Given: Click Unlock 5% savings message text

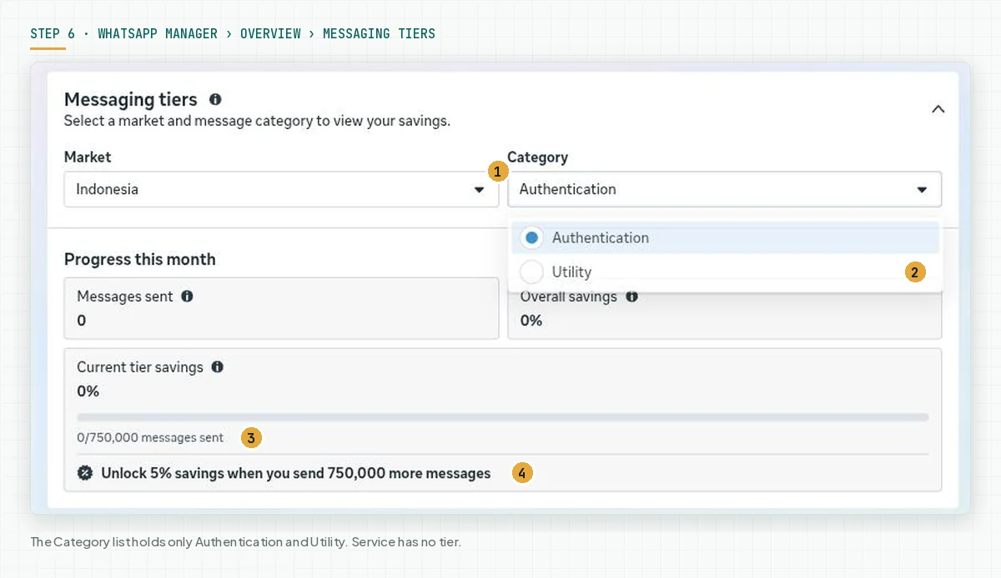Looking at the screenshot, I should tap(296, 473).
